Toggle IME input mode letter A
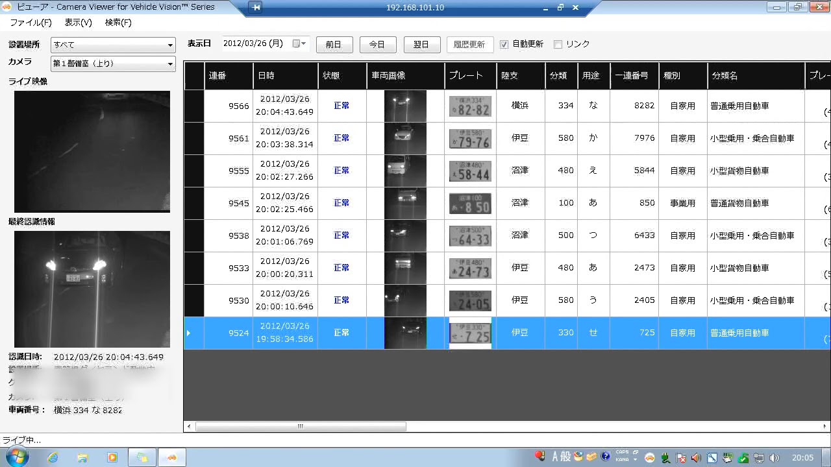This screenshot has width=831, height=467. tap(555, 457)
